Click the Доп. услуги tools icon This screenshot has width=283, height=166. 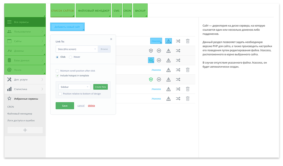(x=9, y=80)
